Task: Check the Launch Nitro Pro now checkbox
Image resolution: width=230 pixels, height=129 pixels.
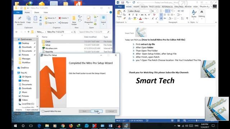Action: [43, 111]
